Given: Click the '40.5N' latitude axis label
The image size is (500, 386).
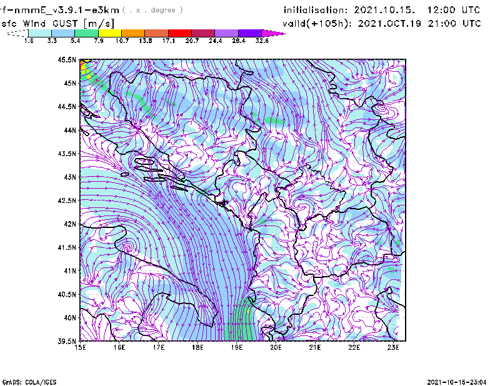Looking at the screenshot, I should point(67,295).
